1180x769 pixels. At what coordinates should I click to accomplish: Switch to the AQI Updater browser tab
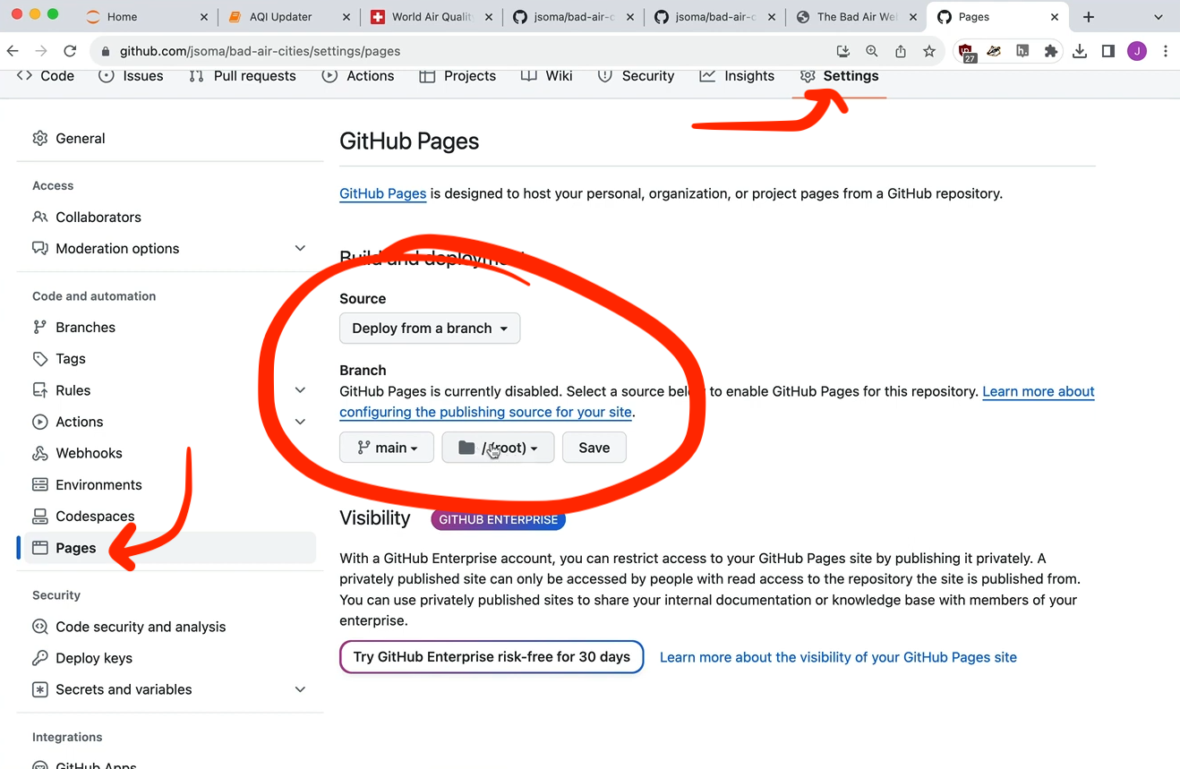pos(288,16)
